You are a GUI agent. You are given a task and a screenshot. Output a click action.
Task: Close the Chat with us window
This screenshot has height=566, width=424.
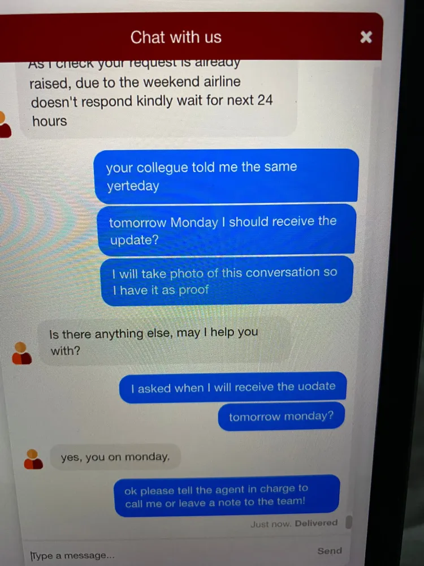[x=366, y=37]
